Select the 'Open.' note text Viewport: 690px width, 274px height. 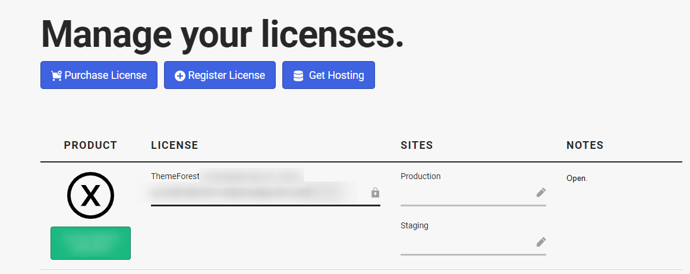tap(576, 178)
